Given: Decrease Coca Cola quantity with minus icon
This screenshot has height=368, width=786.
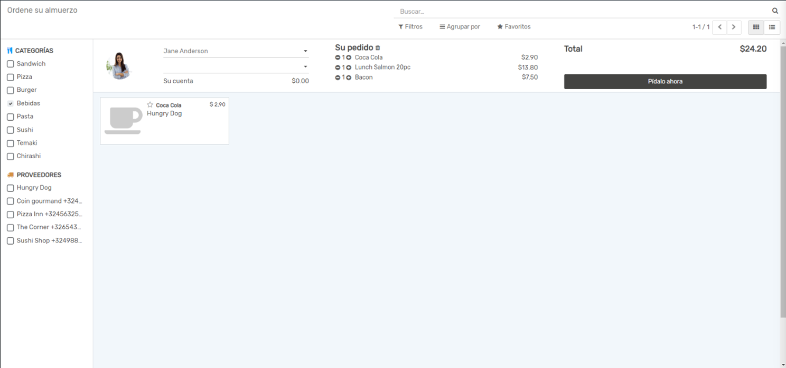Looking at the screenshot, I should click(338, 57).
